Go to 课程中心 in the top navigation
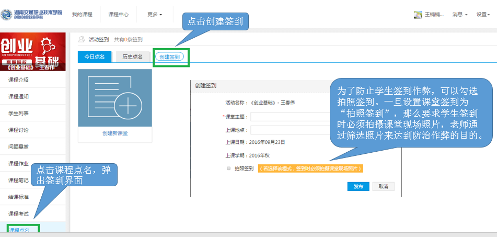497x237 pixels. click(118, 15)
